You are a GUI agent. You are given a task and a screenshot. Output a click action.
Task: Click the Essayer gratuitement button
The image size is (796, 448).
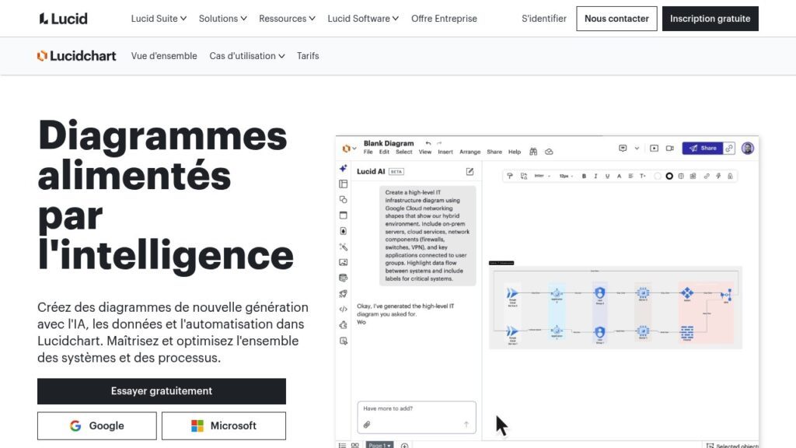pyautogui.click(x=162, y=391)
